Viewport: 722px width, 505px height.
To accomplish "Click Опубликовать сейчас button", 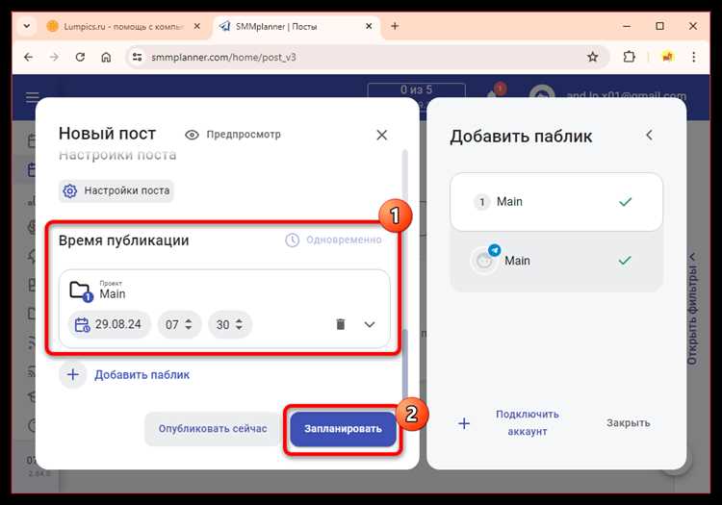I will (213, 429).
